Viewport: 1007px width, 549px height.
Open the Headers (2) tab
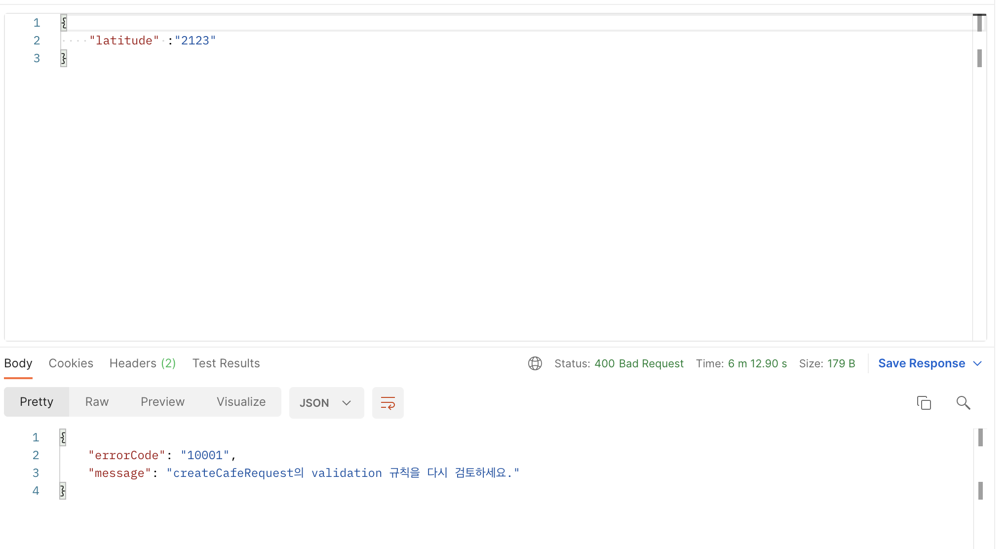tap(142, 363)
